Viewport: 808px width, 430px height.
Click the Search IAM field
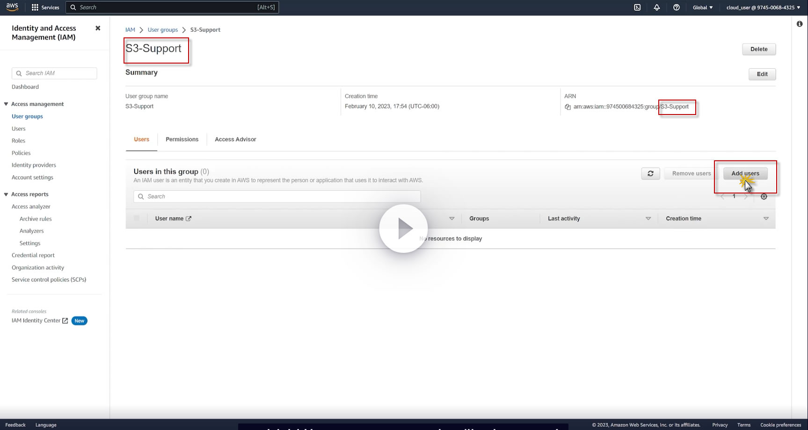tap(54, 73)
